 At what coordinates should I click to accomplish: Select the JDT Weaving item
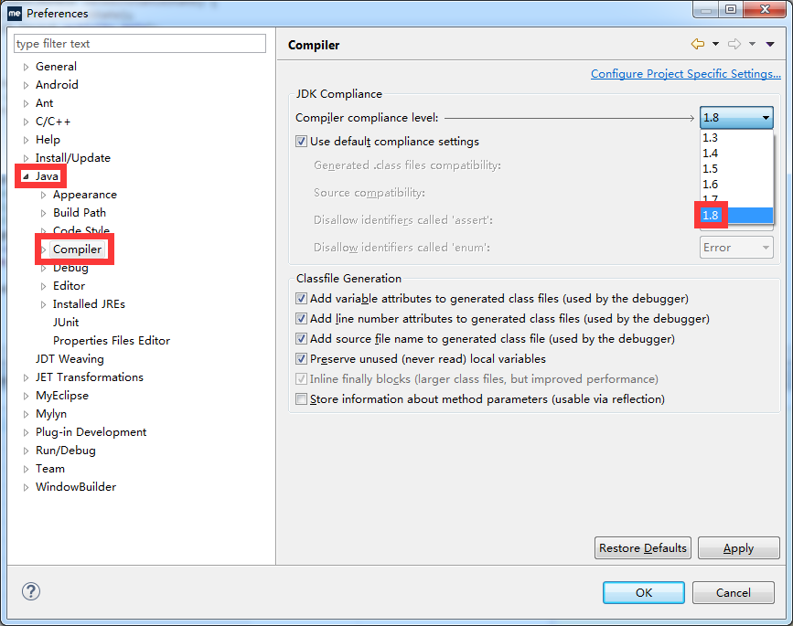[70, 359]
